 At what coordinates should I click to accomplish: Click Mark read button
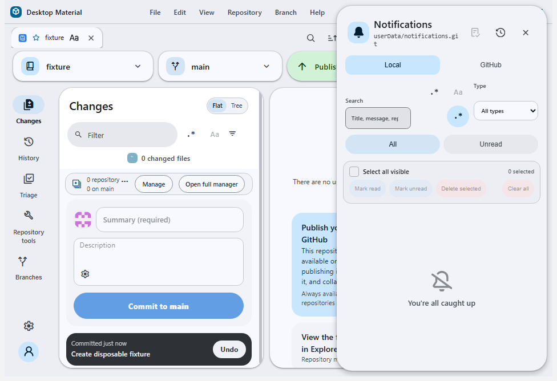pyautogui.click(x=368, y=189)
